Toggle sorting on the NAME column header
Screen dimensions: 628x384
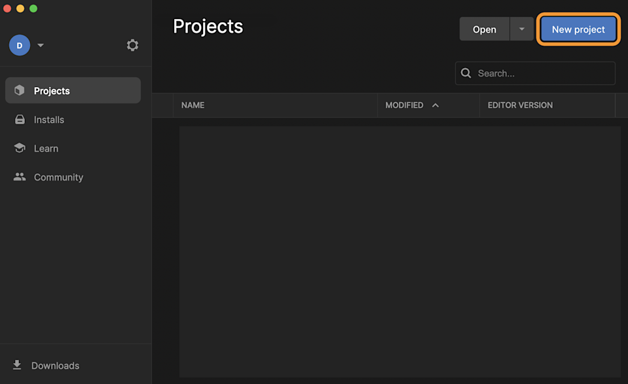click(193, 105)
